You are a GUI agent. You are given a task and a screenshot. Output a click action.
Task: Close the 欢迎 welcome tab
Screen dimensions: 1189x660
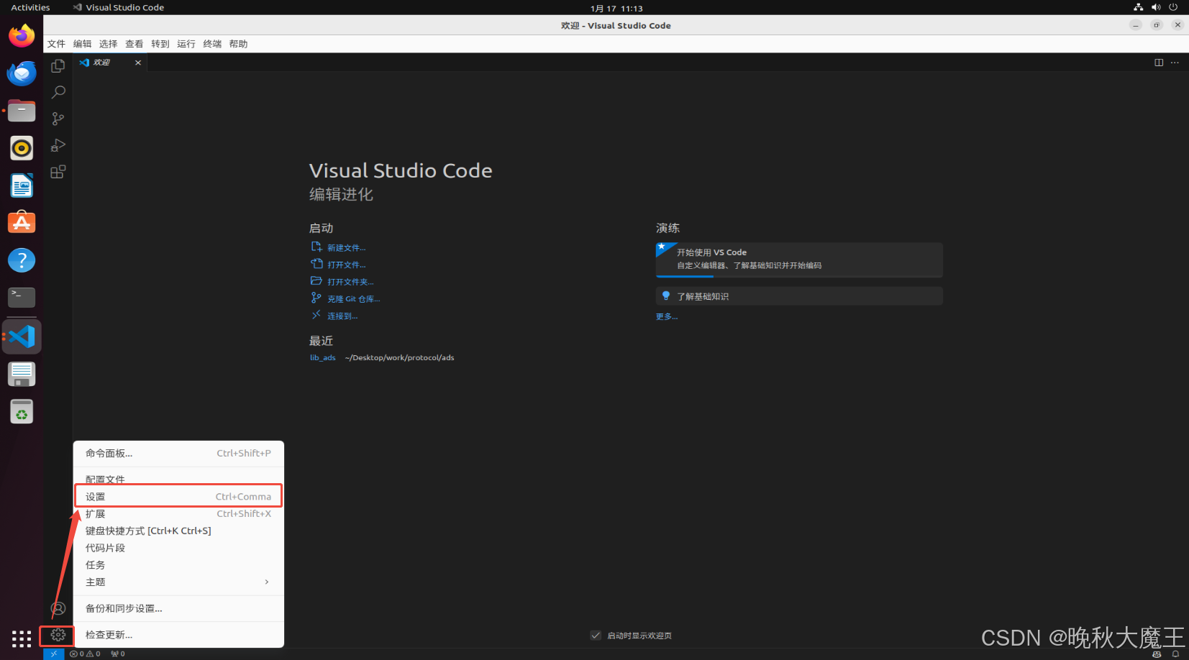[x=138, y=63]
